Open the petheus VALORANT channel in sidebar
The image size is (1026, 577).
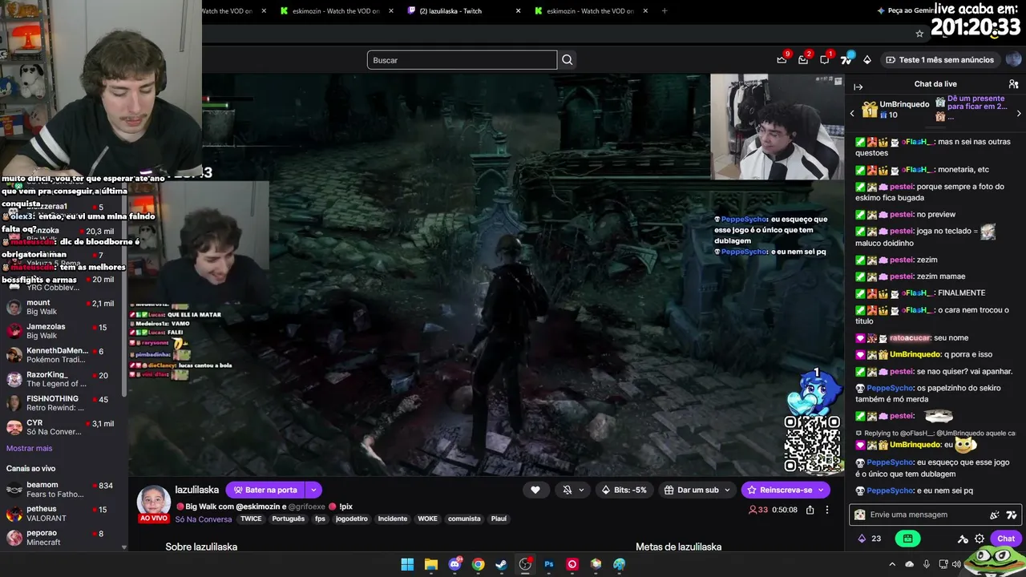pyautogui.click(x=63, y=514)
